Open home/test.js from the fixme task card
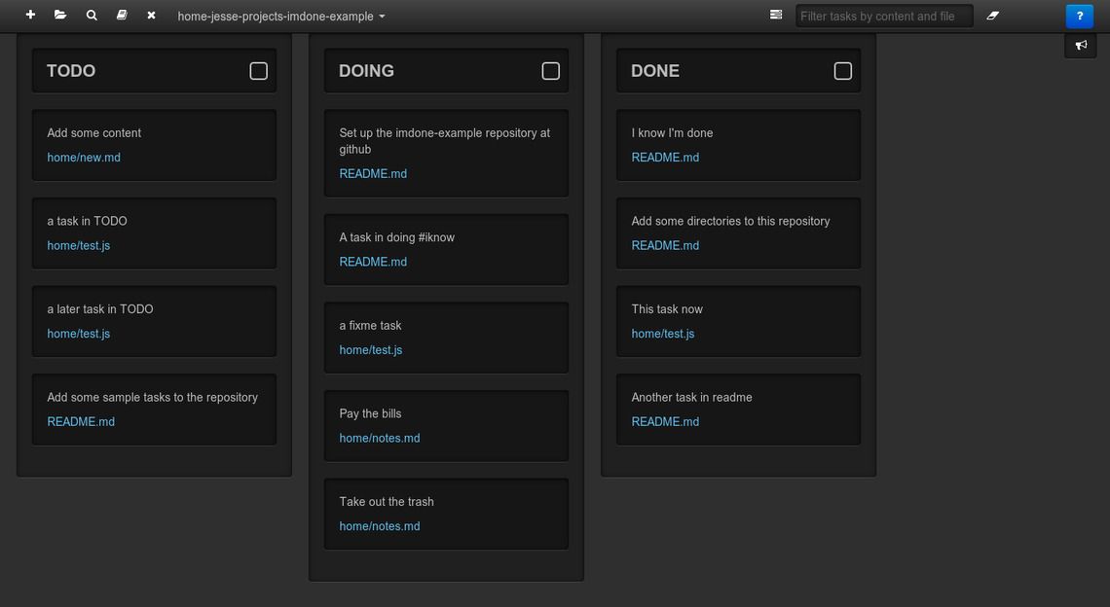The width and height of the screenshot is (1110, 607). [x=370, y=349]
